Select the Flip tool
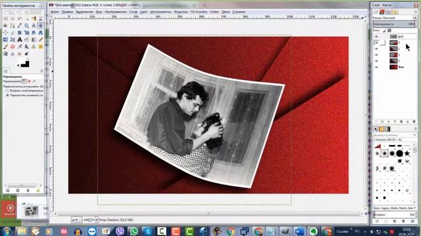Viewport: 421px width, 236px height. click(x=6, y=39)
